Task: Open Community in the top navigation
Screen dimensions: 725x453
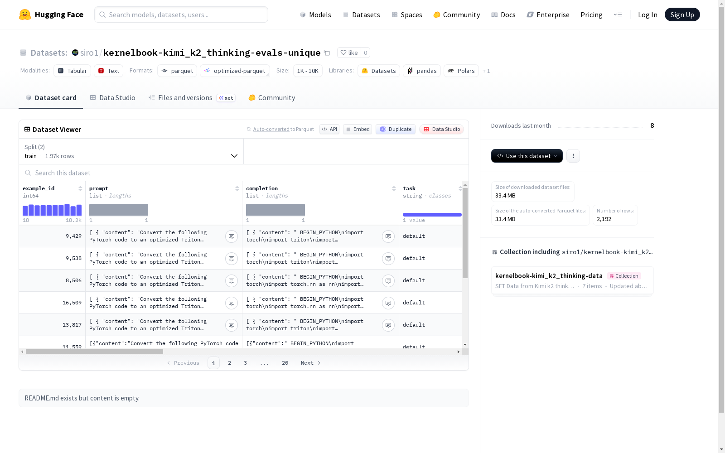Action: coord(457,14)
